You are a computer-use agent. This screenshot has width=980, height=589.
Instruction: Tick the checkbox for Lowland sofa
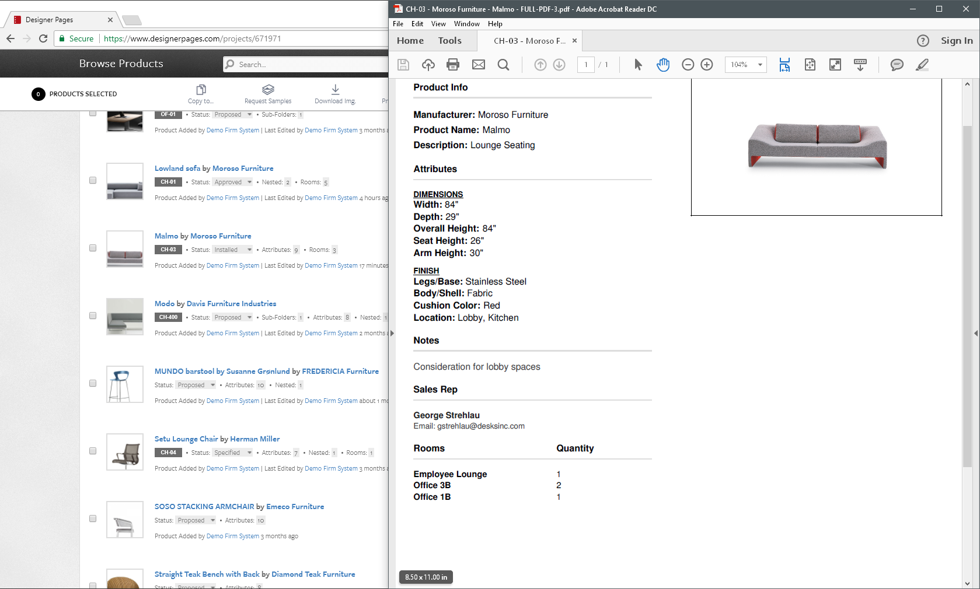click(x=93, y=180)
